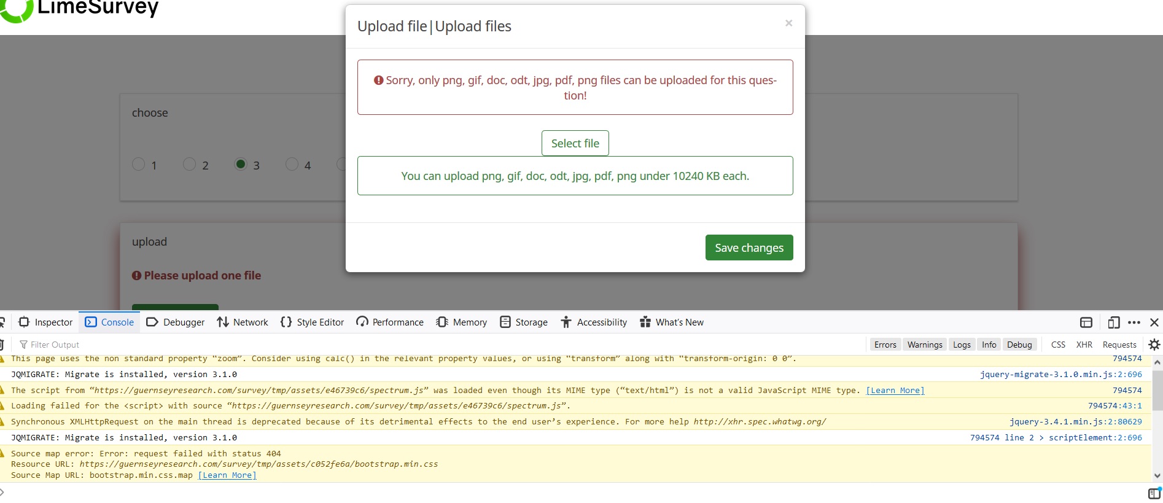Open DevTools more options menu

(1134, 322)
